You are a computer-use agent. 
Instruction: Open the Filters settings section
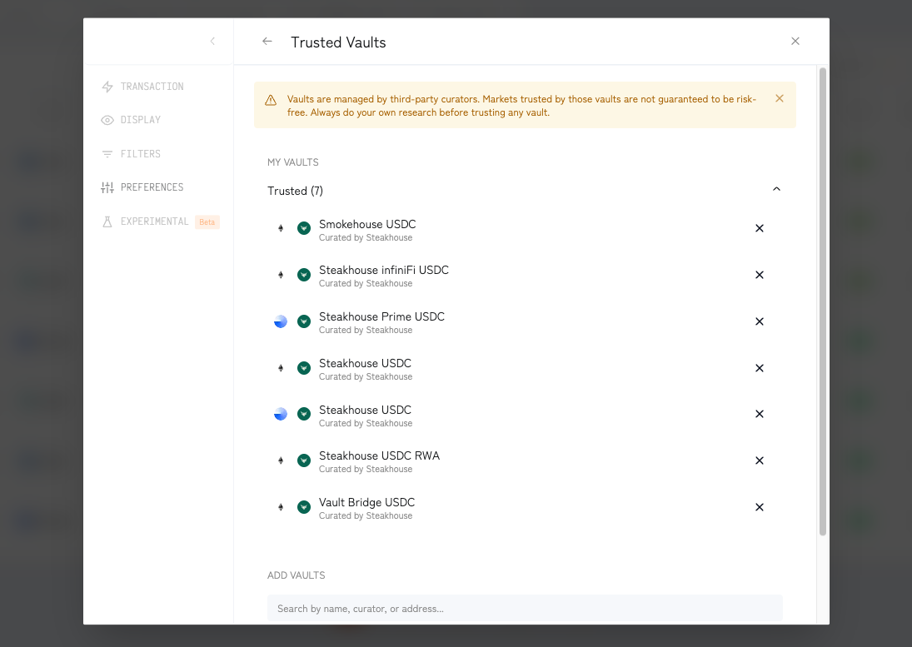tap(131, 154)
